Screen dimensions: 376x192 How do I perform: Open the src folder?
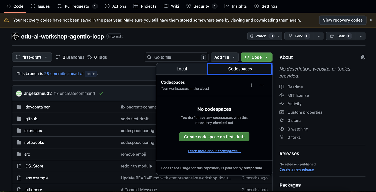pyautogui.click(x=27, y=154)
